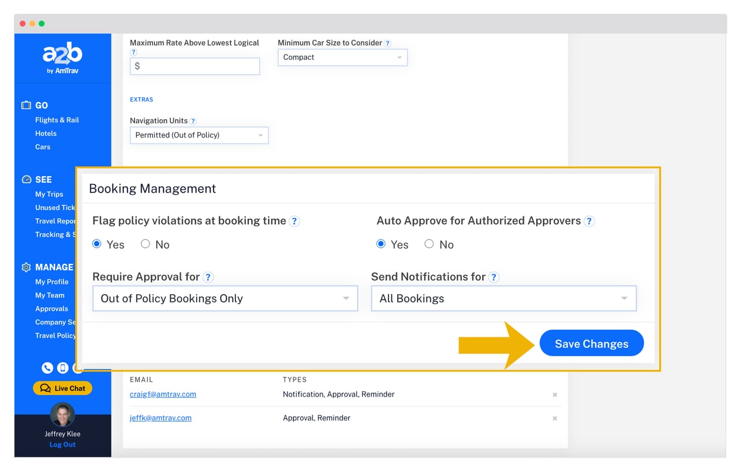Click the mobile device icon
740x472 pixels.
(x=63, y=368)
